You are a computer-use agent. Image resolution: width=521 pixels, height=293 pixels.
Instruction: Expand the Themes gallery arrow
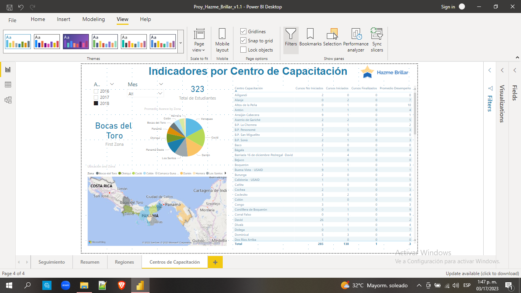[x=180, y=43]
